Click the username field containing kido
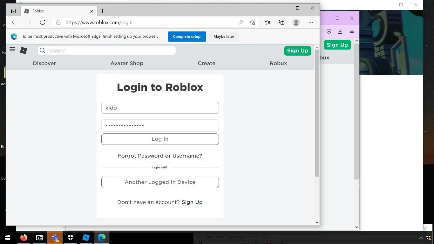The image size is (434, 244). tap(160, 108)
